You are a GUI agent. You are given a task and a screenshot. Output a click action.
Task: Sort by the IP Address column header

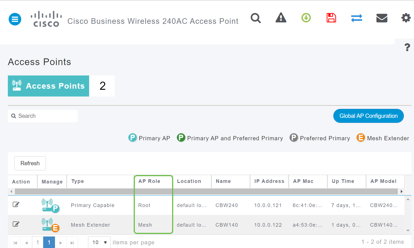(x=269, y=181)
